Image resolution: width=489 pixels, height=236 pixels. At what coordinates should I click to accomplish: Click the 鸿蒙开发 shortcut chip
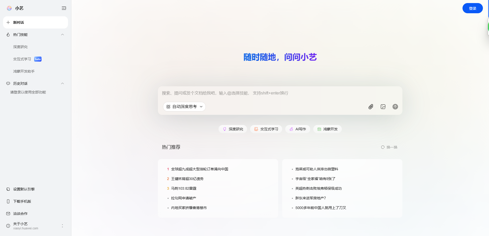pos(328,129)
